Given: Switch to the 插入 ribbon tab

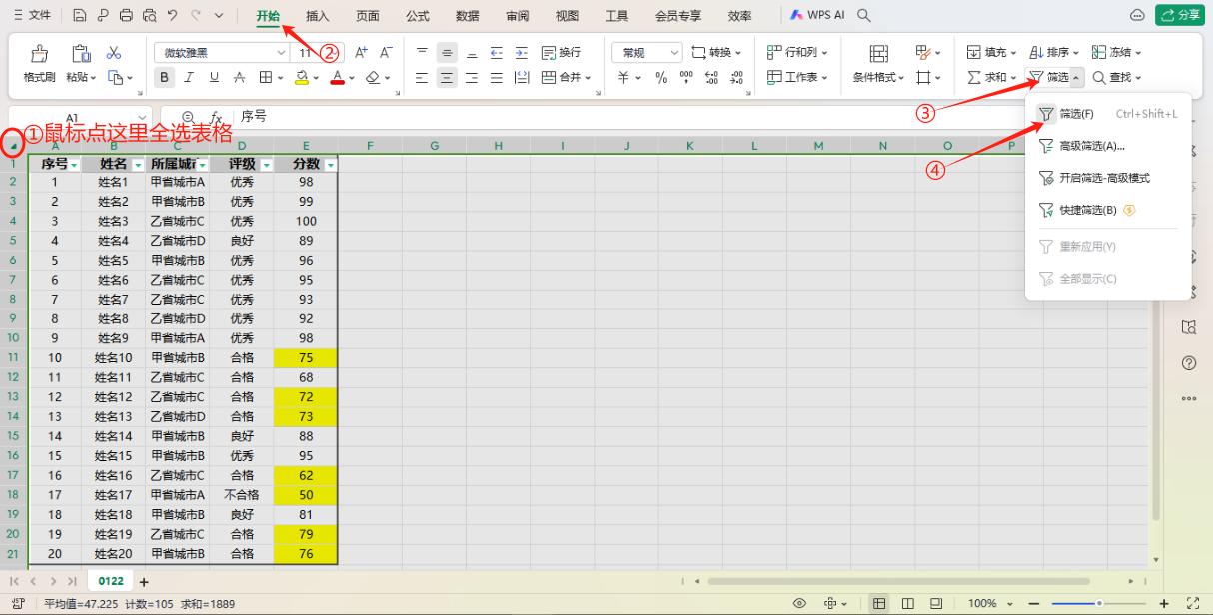Looking at the screenshot, I should [318, 16].
